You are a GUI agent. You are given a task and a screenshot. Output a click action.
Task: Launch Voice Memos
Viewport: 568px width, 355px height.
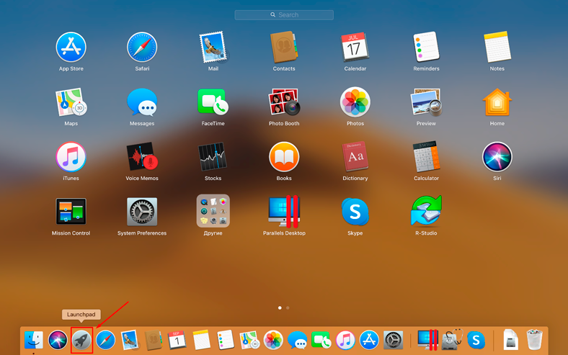142,157
